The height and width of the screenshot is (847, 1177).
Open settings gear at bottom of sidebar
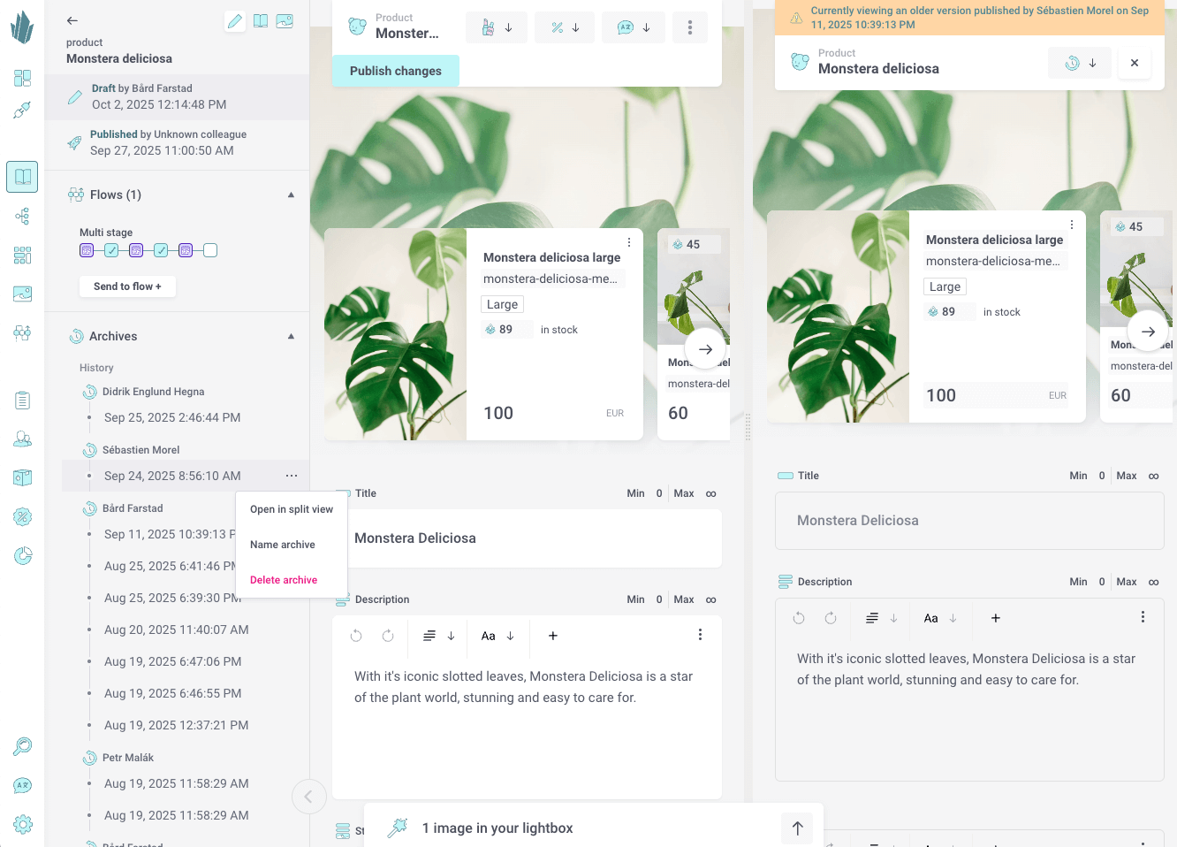(x=23, y=824)
